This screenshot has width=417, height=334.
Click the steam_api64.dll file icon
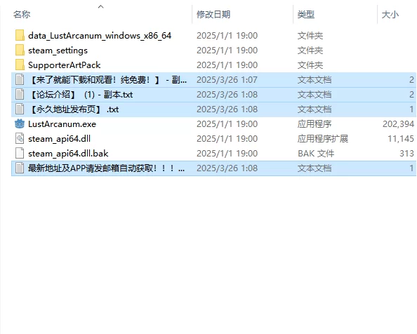pos(20,139)
